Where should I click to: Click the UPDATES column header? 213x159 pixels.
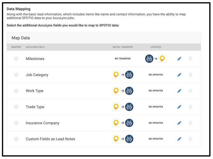(x=156, y=47)
